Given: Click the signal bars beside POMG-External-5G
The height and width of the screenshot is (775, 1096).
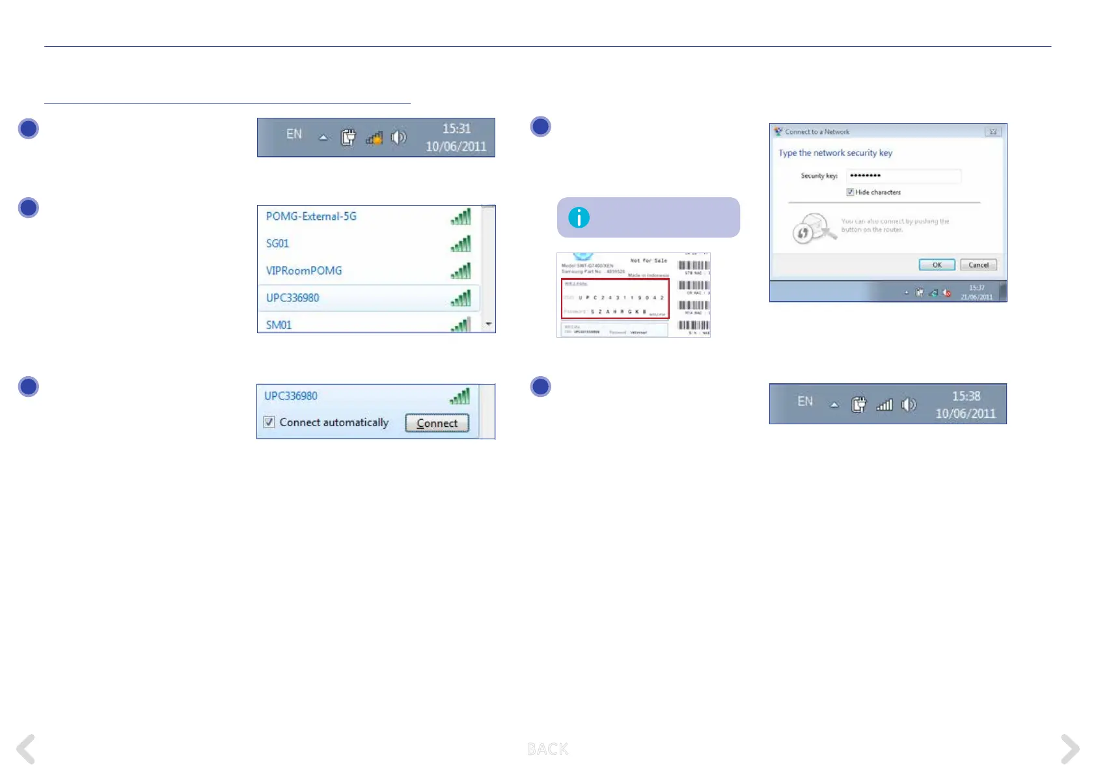Looking at the screenshot, I should (460, 217).
